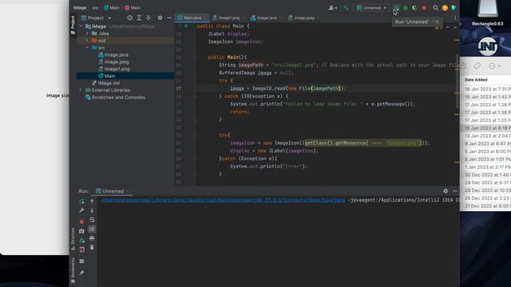Open the 'Unnamed' run configuration dropdown
Screen dimensions: 511x287
coord(371,8)
